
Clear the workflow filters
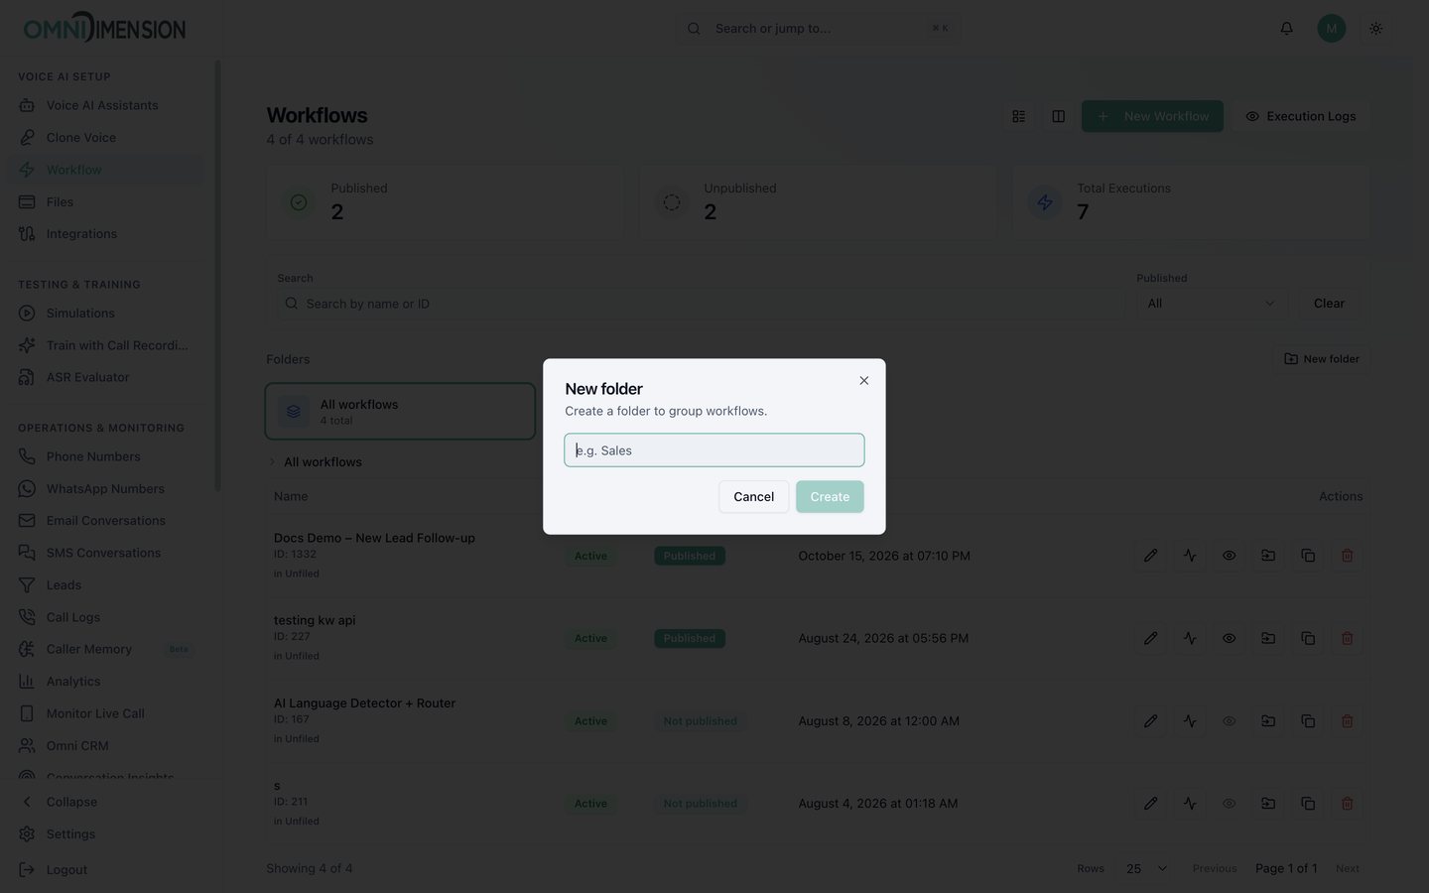pyautogui.click(x=1329, y=304)
